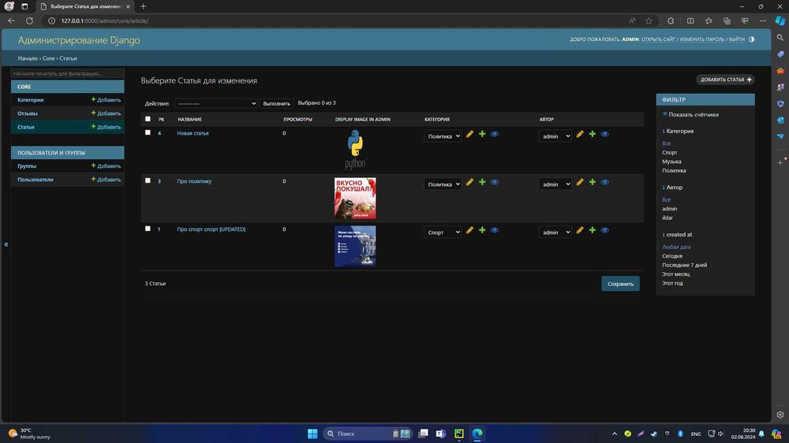Click green plus icon beside Про спорт author
Screen dimensions: 789x443
tap(593, 230)
